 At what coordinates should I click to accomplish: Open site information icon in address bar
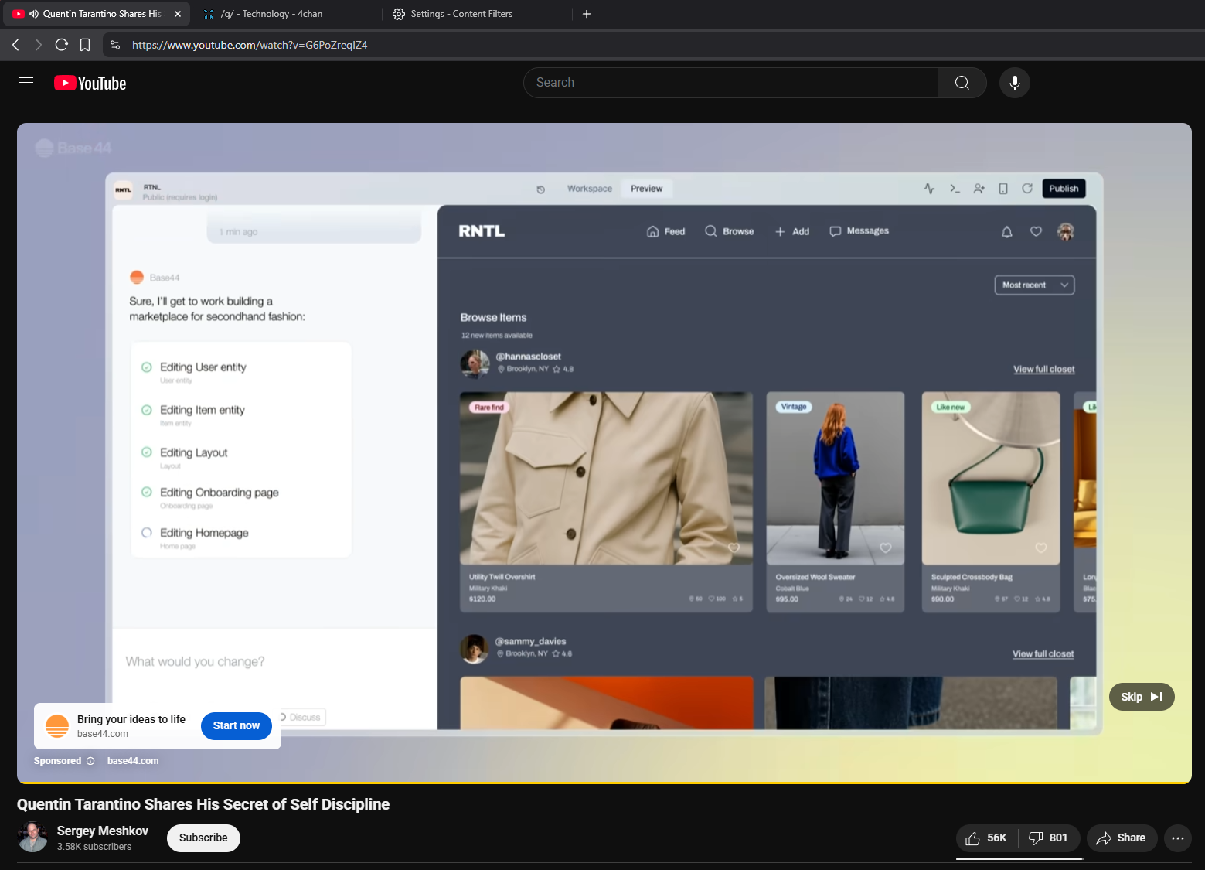click(115, 45)
